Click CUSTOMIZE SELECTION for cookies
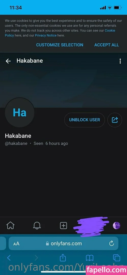The width and height of the screenshot is (127, 275). click(x=60, y=45)
